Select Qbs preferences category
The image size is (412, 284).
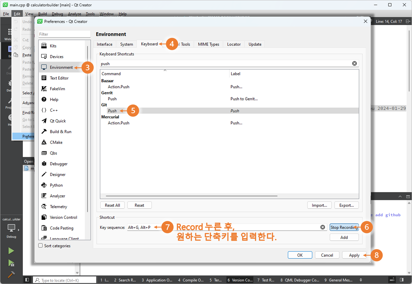pyautogui.click(x=63, y=153)
